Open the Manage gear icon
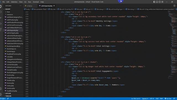The image size is (177, 100). [1, 94]
